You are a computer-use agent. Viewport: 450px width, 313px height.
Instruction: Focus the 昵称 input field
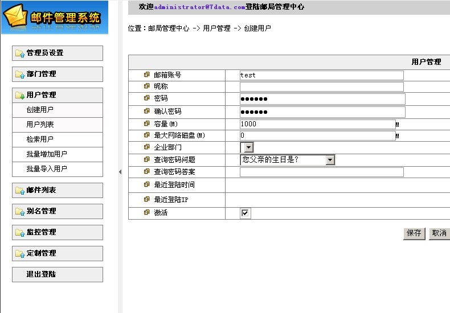322,87
